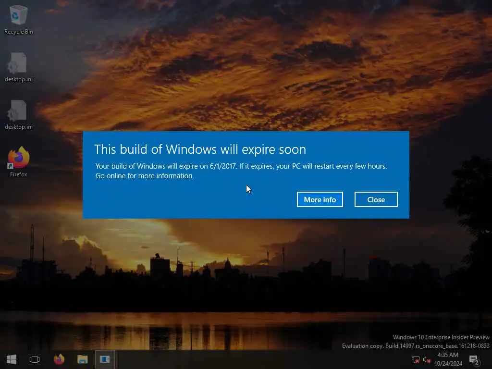Open the network status tray icon
The image size is (492, 369).
pyautogui.click(x=416, y=360)
